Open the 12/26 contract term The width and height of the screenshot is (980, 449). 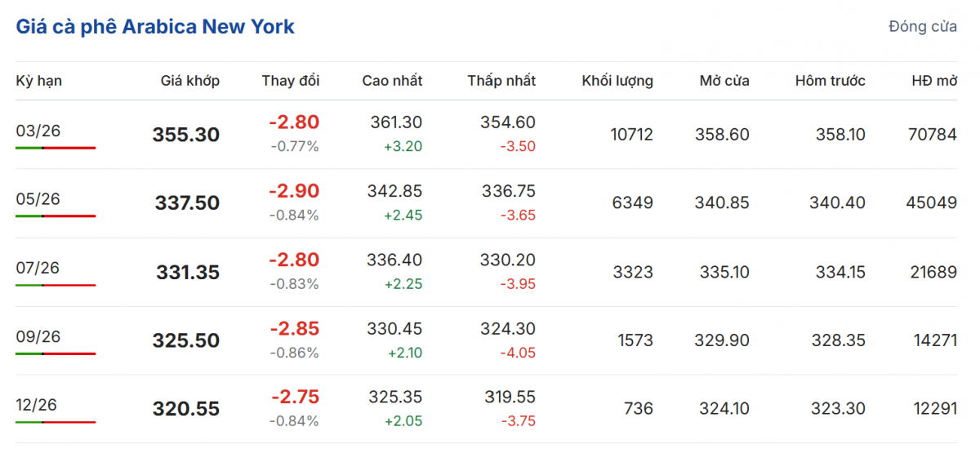(38, 405)
